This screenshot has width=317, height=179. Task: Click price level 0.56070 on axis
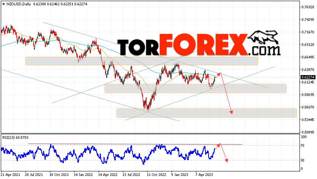(x=308, y=107)
